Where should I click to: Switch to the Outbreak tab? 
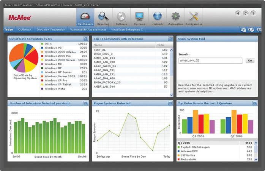pyautogui.click(x=25, y=29)
